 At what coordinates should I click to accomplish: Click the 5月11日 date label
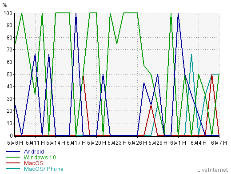pyautogui.click(x=35, y=143)
